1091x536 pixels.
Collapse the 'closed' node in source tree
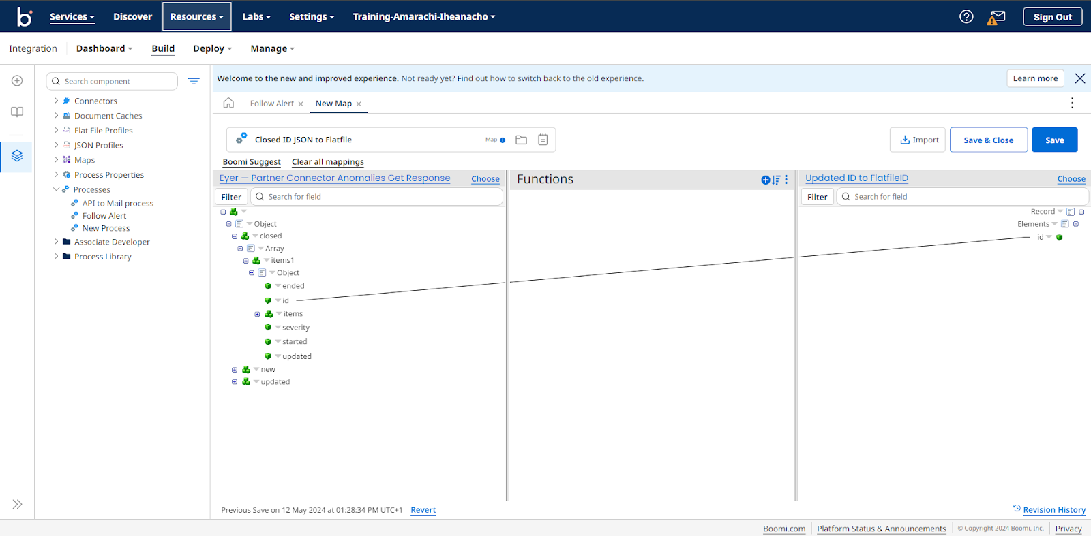pyautogui.click(x=235, y=236)
